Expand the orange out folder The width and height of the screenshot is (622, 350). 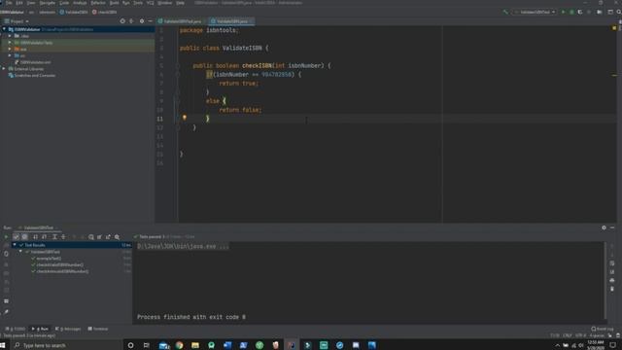pyautogui.click(x=10, y=49)
